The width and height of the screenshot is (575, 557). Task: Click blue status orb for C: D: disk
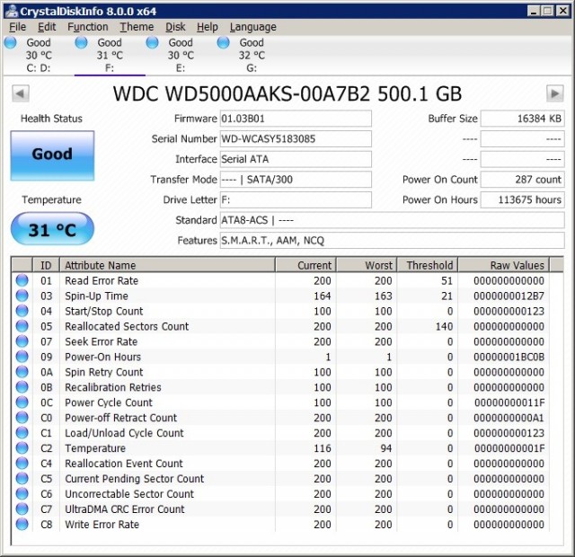click(10, 42)
